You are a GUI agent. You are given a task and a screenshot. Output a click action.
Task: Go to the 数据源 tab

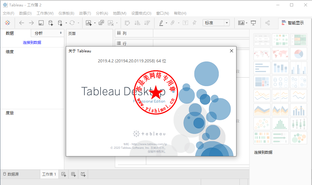coord(11,174)
